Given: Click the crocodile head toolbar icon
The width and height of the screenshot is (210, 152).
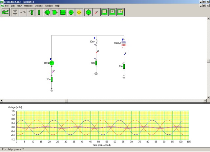Looking at the screenshot, I should (6, 12).
